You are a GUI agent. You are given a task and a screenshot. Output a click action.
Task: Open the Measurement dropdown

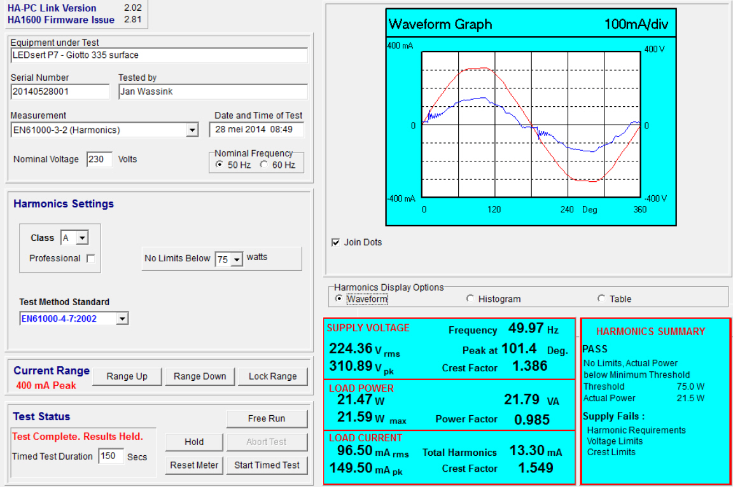[x=192, y=130]
